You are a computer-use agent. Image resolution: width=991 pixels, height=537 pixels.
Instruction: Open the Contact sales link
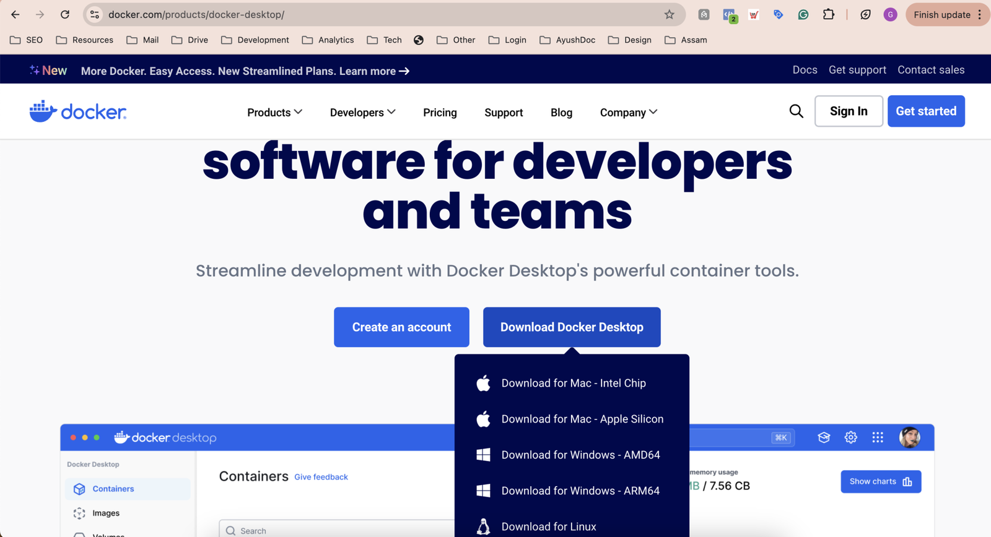[x=931, y=70]
